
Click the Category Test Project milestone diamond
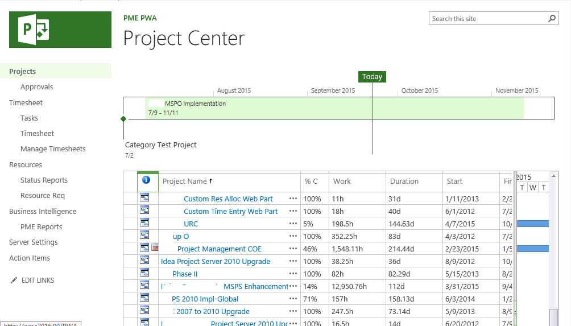[123, 119]
